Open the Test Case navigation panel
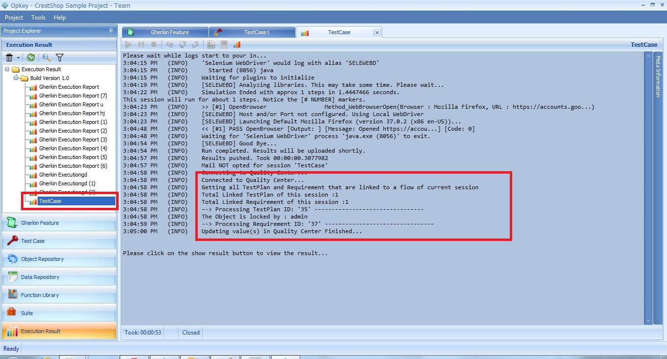The image size is (667, 359). pyautogui.click(x=59, y=241)
